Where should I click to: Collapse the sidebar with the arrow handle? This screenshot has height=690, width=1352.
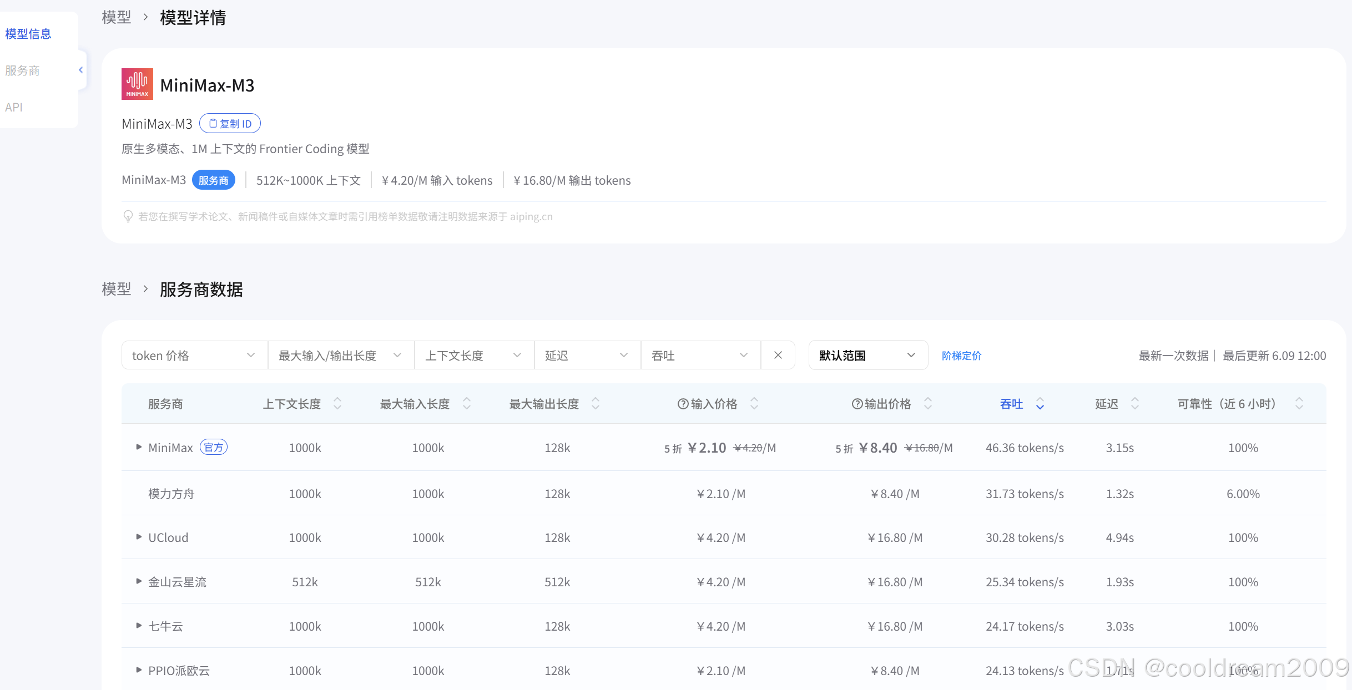point(81,70)
